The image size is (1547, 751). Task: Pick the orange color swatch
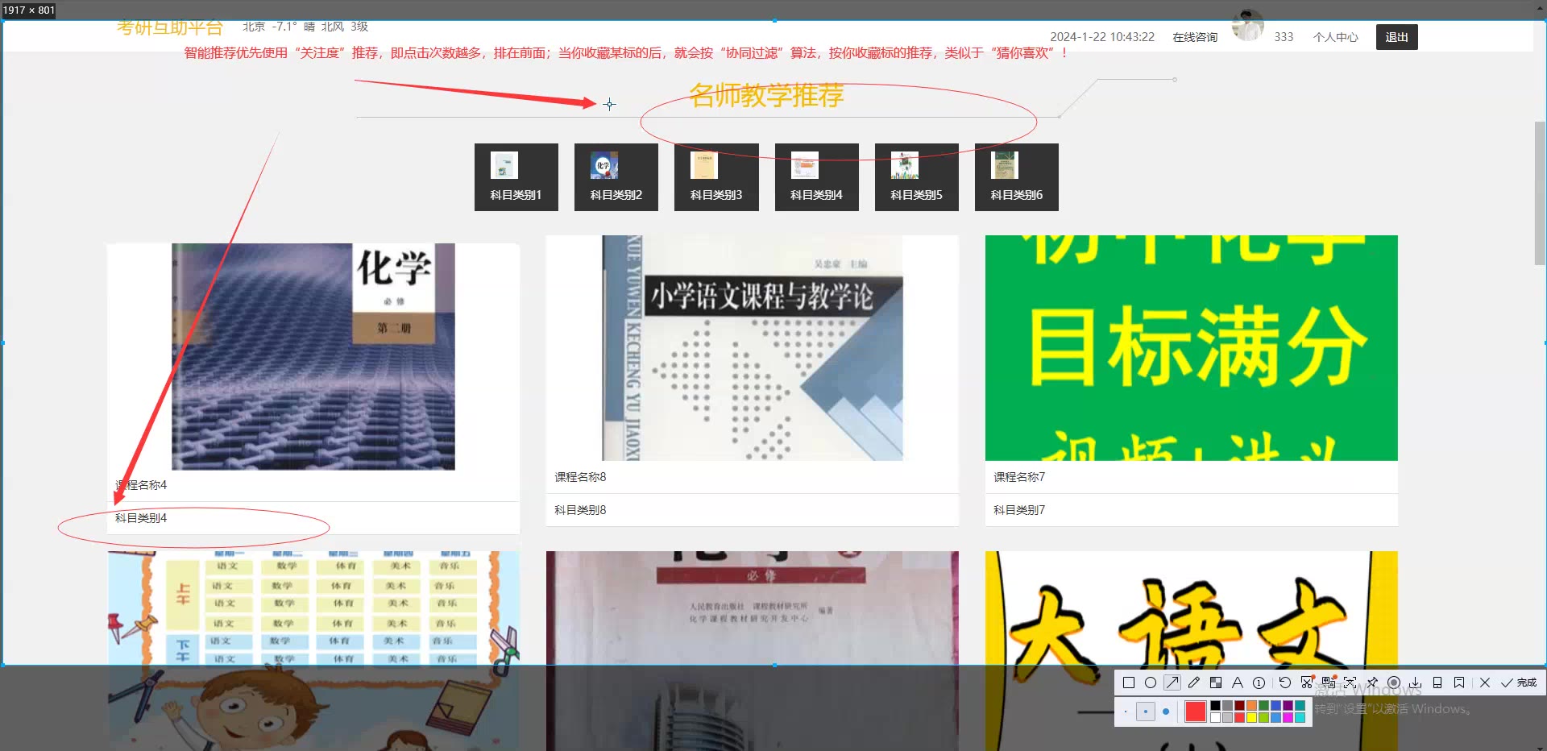point(1251,705)
